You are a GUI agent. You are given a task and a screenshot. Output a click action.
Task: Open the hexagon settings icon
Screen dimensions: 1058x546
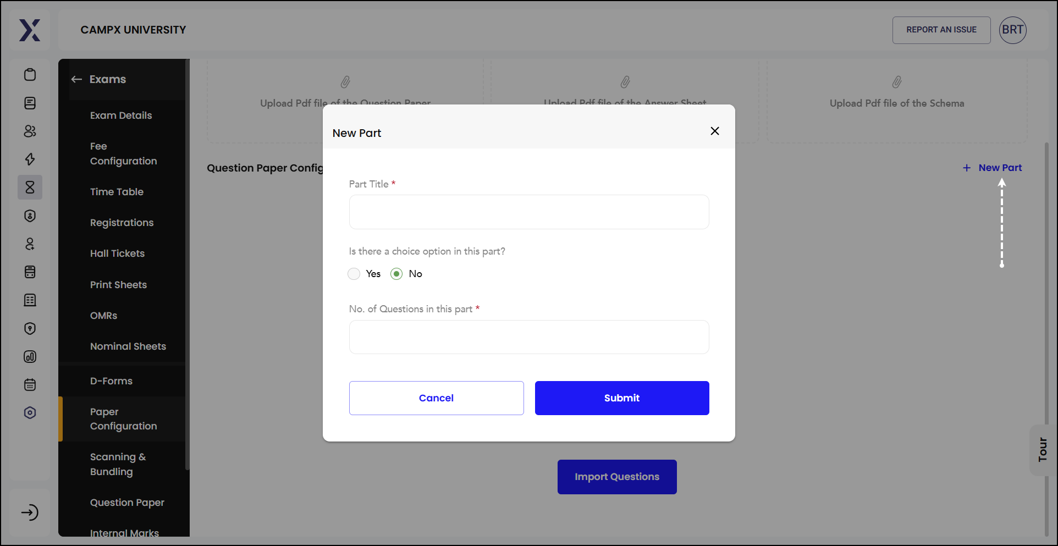(30, 413)
